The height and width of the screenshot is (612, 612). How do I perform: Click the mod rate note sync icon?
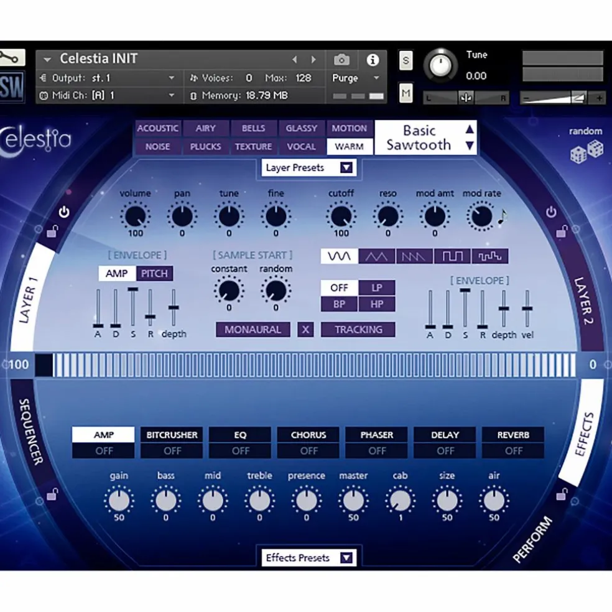pyautogui.click(x=503, y=217)
